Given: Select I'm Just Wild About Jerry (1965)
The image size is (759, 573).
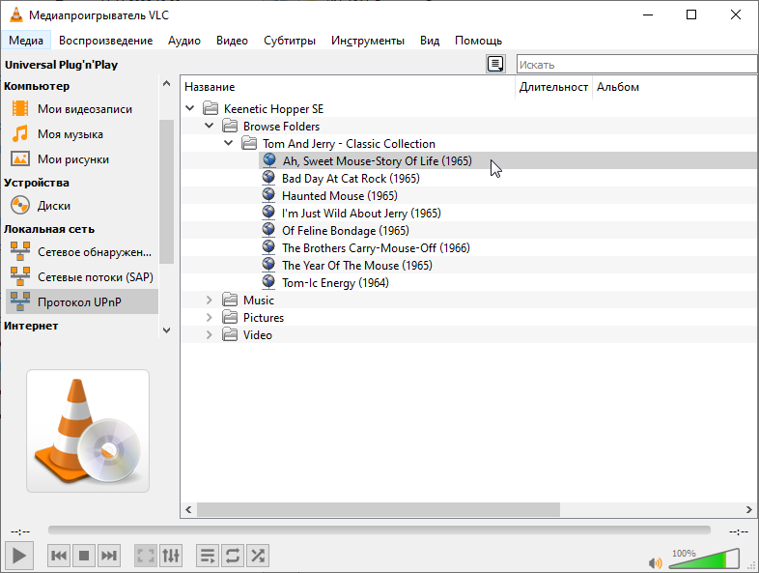Looking at the screenshot, I should pyautogui.click(x=361, y=214).
